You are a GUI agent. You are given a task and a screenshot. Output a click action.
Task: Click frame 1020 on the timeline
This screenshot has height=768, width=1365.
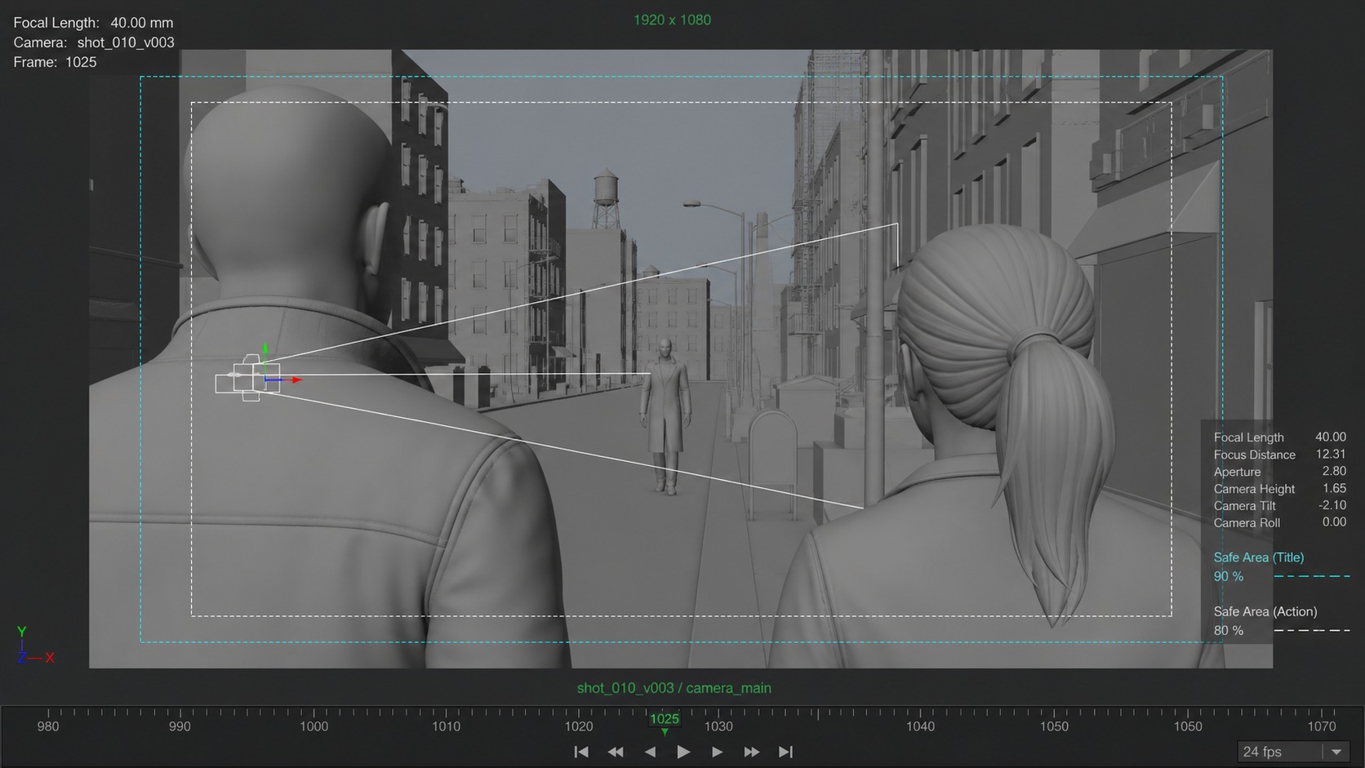pyautogui.click(x=579, y=726)
